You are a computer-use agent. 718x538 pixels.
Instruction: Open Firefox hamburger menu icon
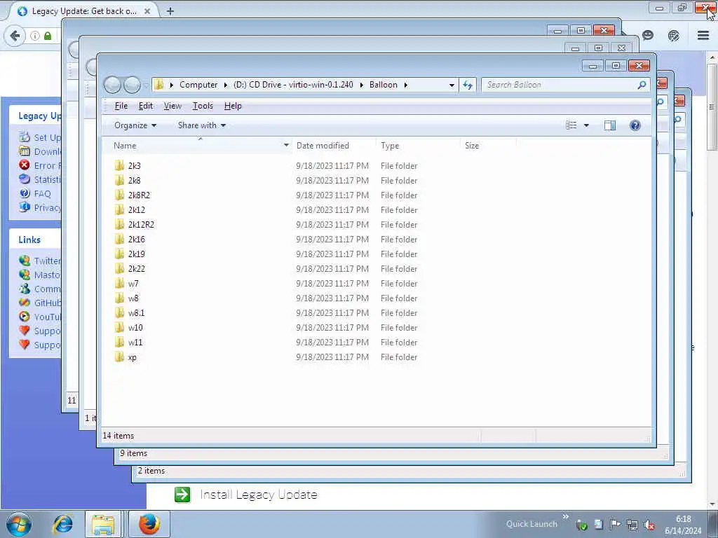[x=703, y=35]
